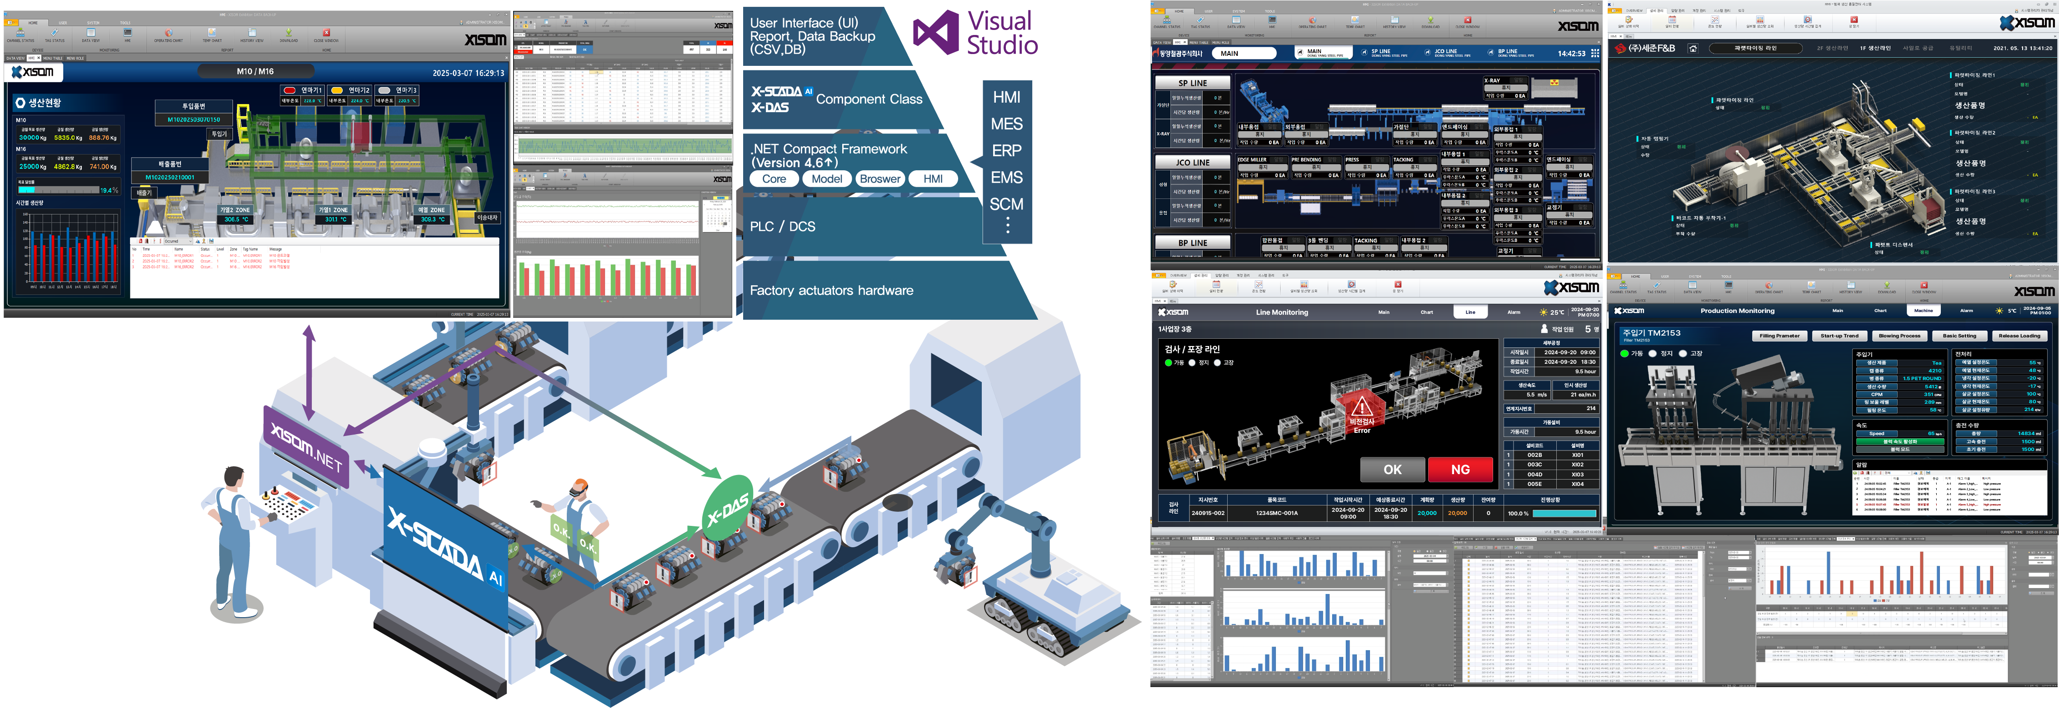Switch to SYSTEM ribbon tab in M10/M16 window

pos(94,22)
